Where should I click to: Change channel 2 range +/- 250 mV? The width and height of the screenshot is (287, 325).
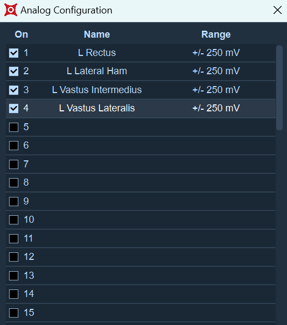click(216, 71)
